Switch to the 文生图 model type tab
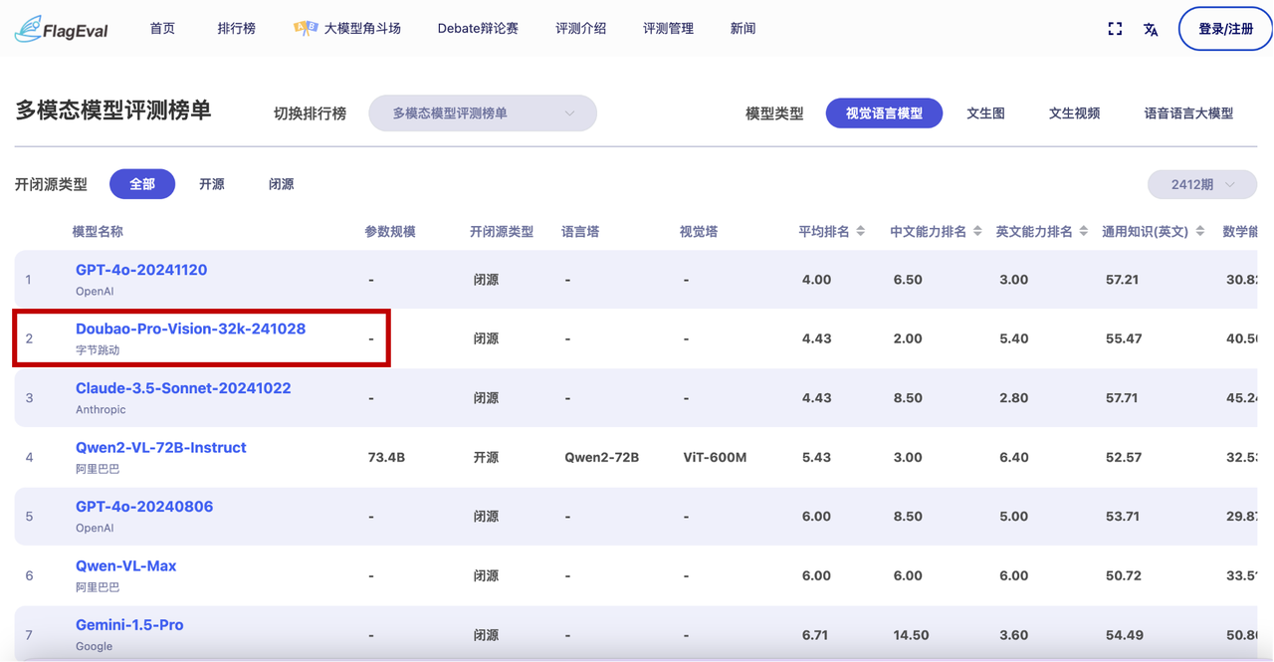This screenshot has width=1274, height=662. pyautogui.click(x=985, y=113)
